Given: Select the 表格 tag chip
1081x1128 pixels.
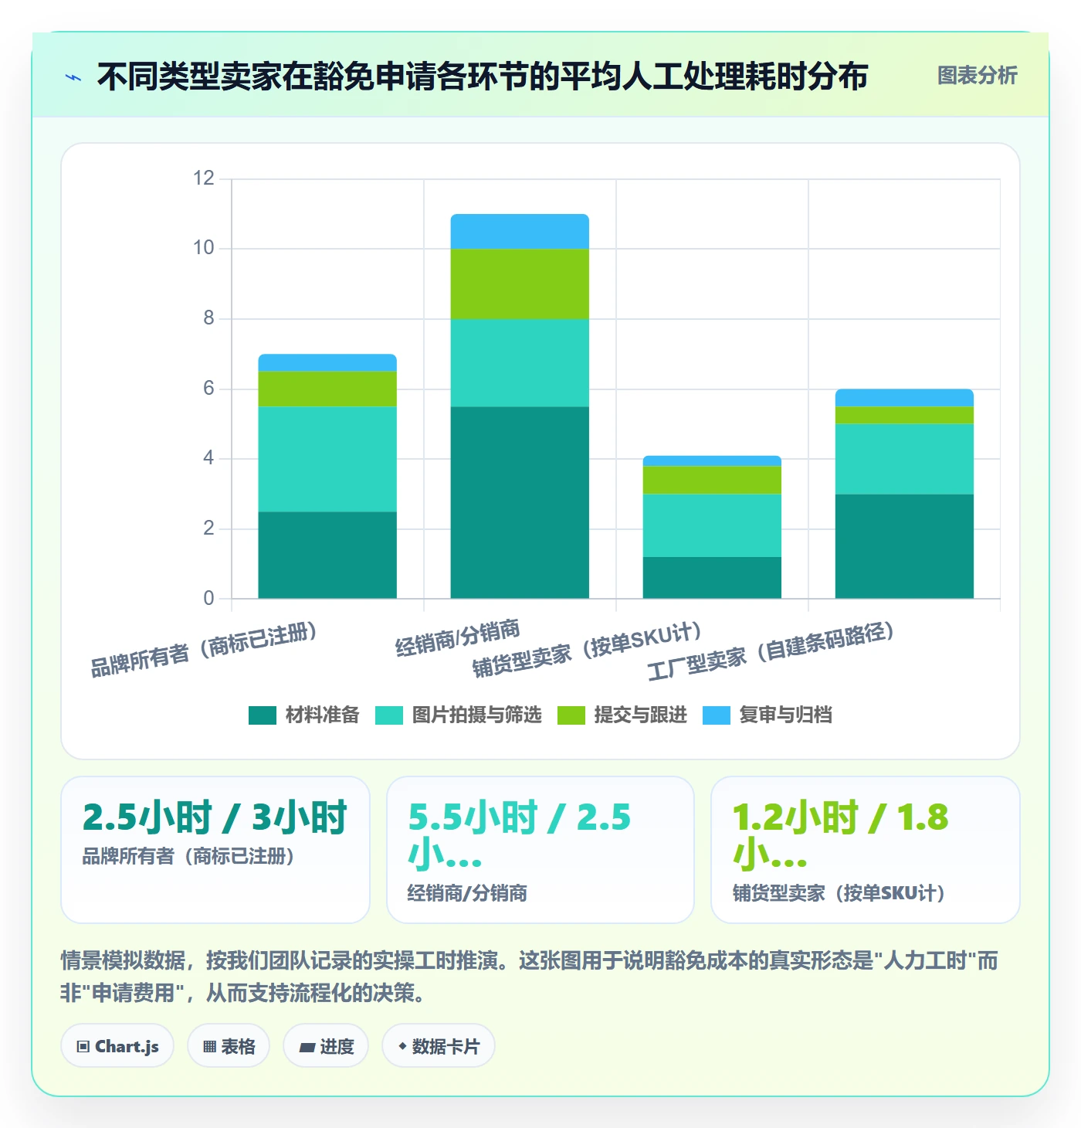Looking at the screenshot, I should pyautogui.click(x=229, y=1046).
